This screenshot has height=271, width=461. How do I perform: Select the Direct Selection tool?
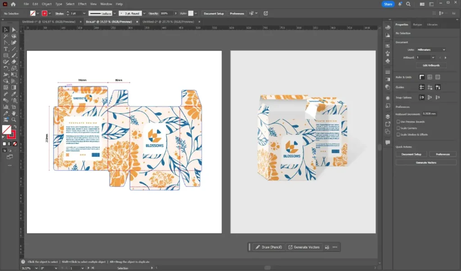[14, 30]
